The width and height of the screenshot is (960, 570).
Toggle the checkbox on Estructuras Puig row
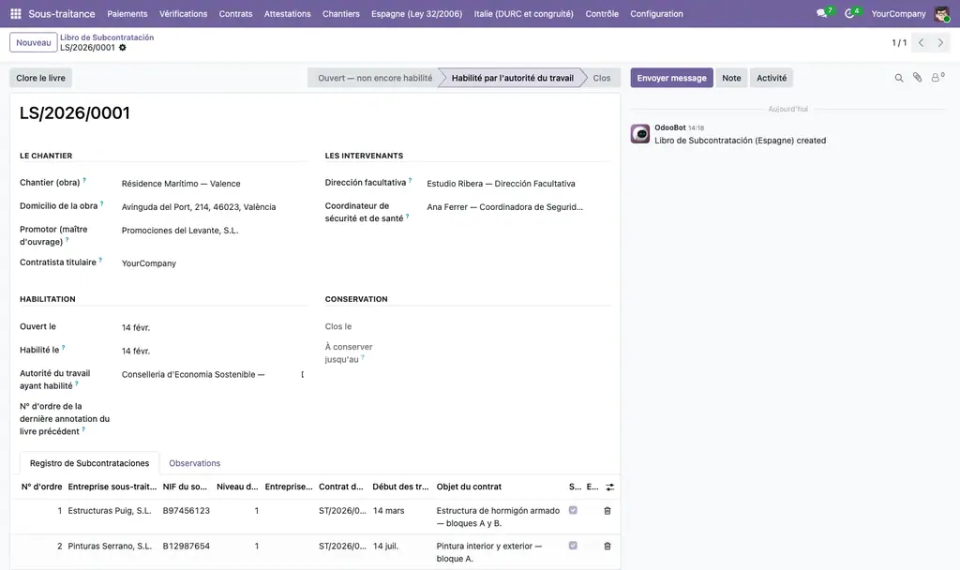[573, 510]
